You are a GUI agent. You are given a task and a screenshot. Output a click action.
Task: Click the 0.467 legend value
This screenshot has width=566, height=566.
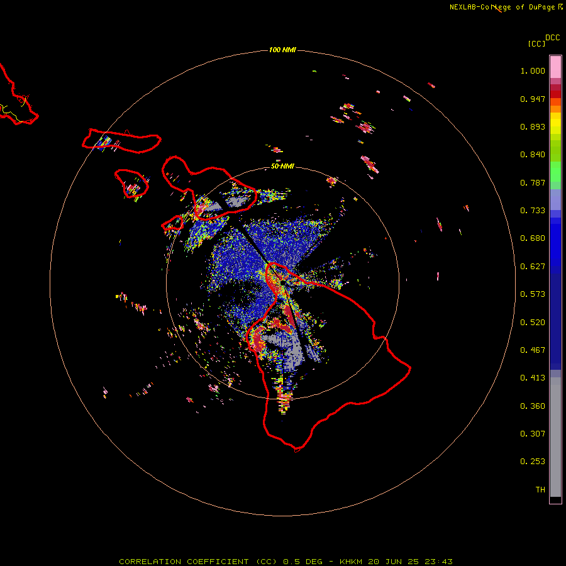point(533,350)
